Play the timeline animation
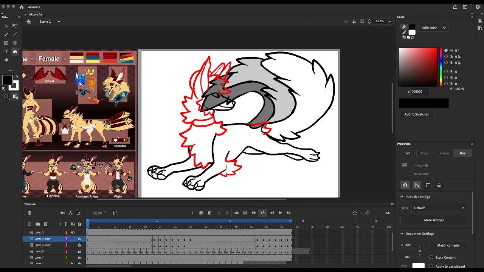 pos(280,213)
